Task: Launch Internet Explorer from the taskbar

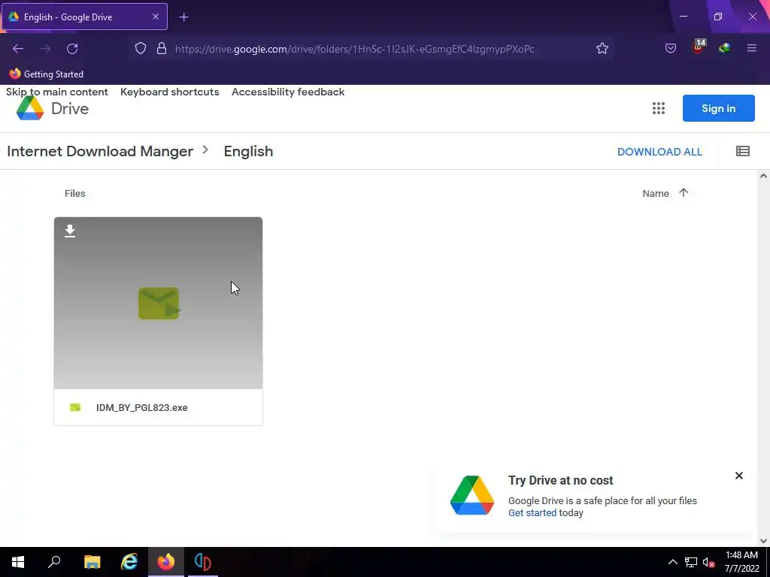Action: point(129,562)
